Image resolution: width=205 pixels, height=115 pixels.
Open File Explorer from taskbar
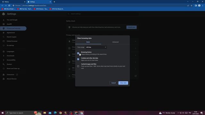pyautogui.click(x=45, y=113)
